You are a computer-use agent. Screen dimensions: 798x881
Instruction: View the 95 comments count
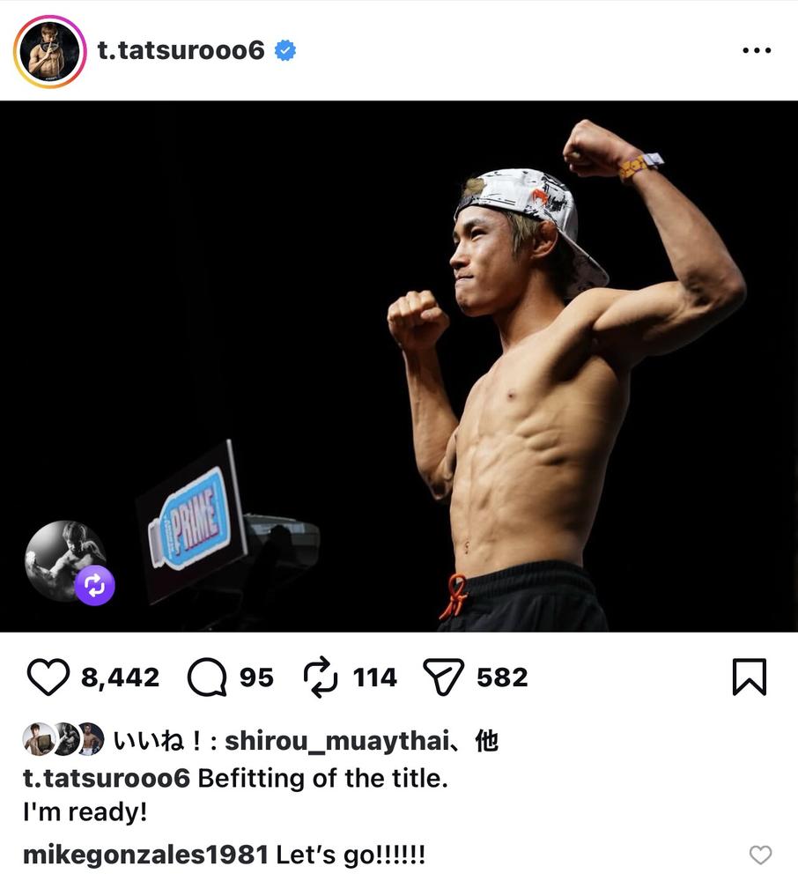pyautogui.click(x=256, y=677)
